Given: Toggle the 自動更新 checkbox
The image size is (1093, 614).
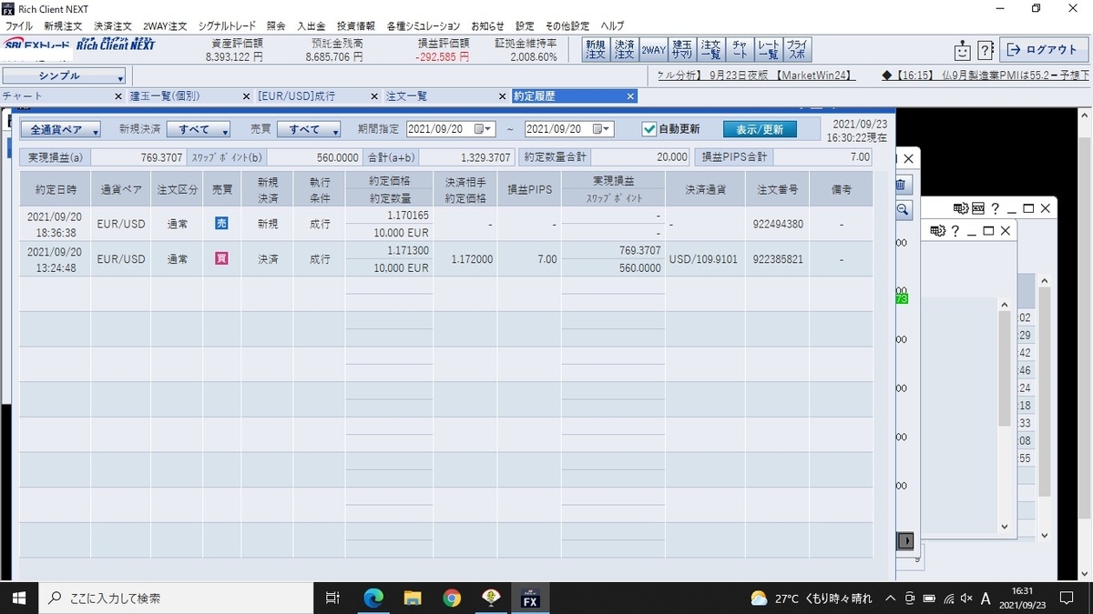Looking at the screenshot, I should coord(649,129).
